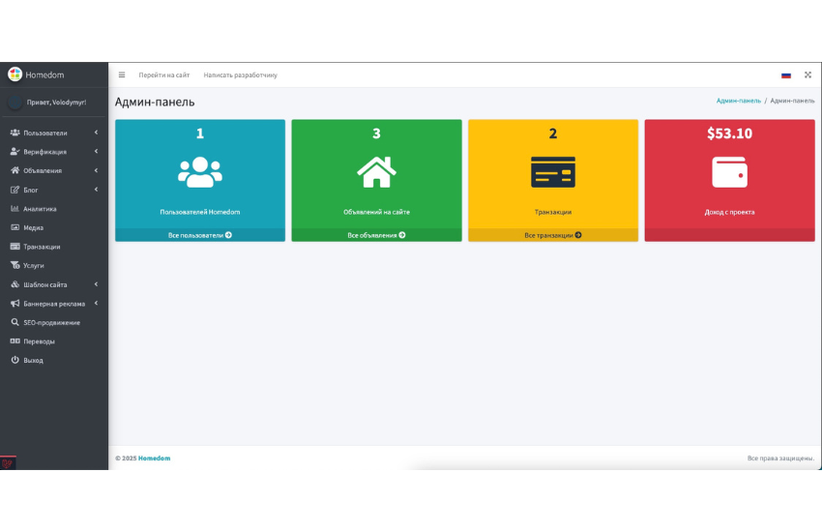The height and width of the screenshot is (532, 822).
Task: Toggle fullscreen with the expand icon
Action: pyautogui.click(x=807, y=74)
